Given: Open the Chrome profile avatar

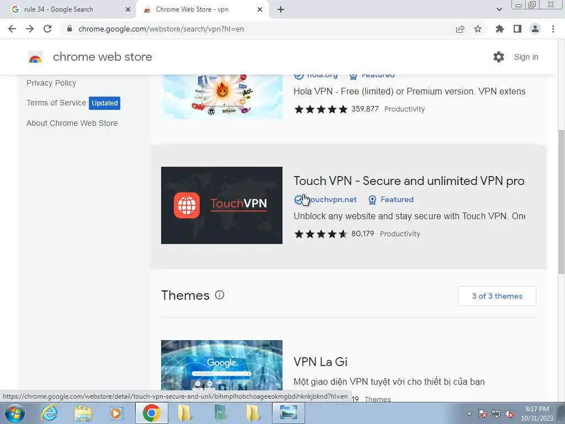Looking at the screenshot, I should tap(535, 29).
